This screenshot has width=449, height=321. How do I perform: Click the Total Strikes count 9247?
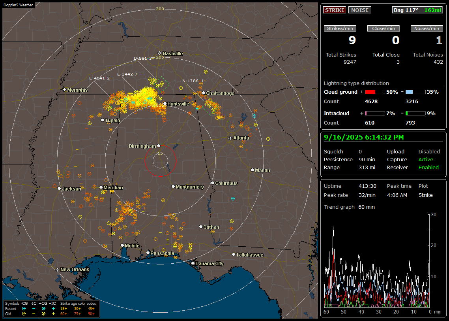tap(350, 62)
